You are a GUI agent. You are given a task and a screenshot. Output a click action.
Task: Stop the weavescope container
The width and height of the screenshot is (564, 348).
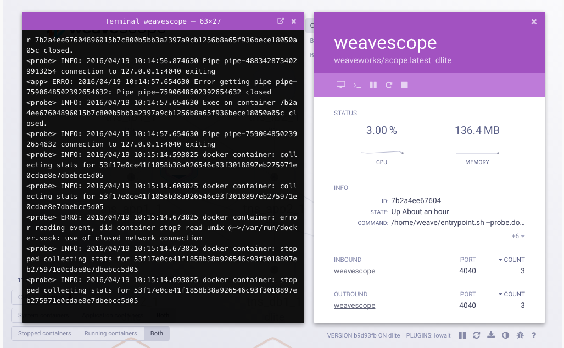(404, 85)
